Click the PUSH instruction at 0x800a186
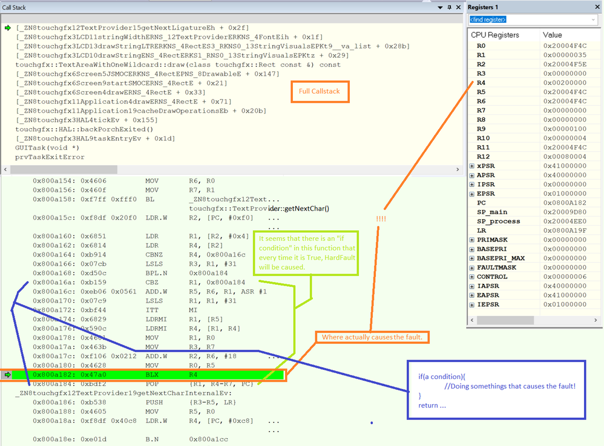604x446 pixels. 134,402
